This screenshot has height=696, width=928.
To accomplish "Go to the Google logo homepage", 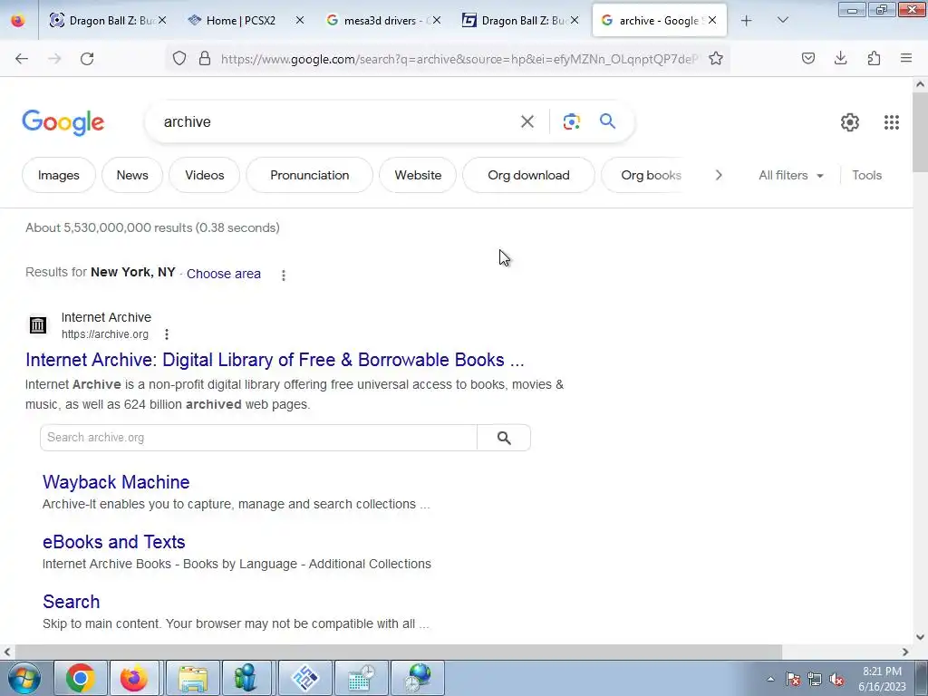I will [x=63, y=123].
